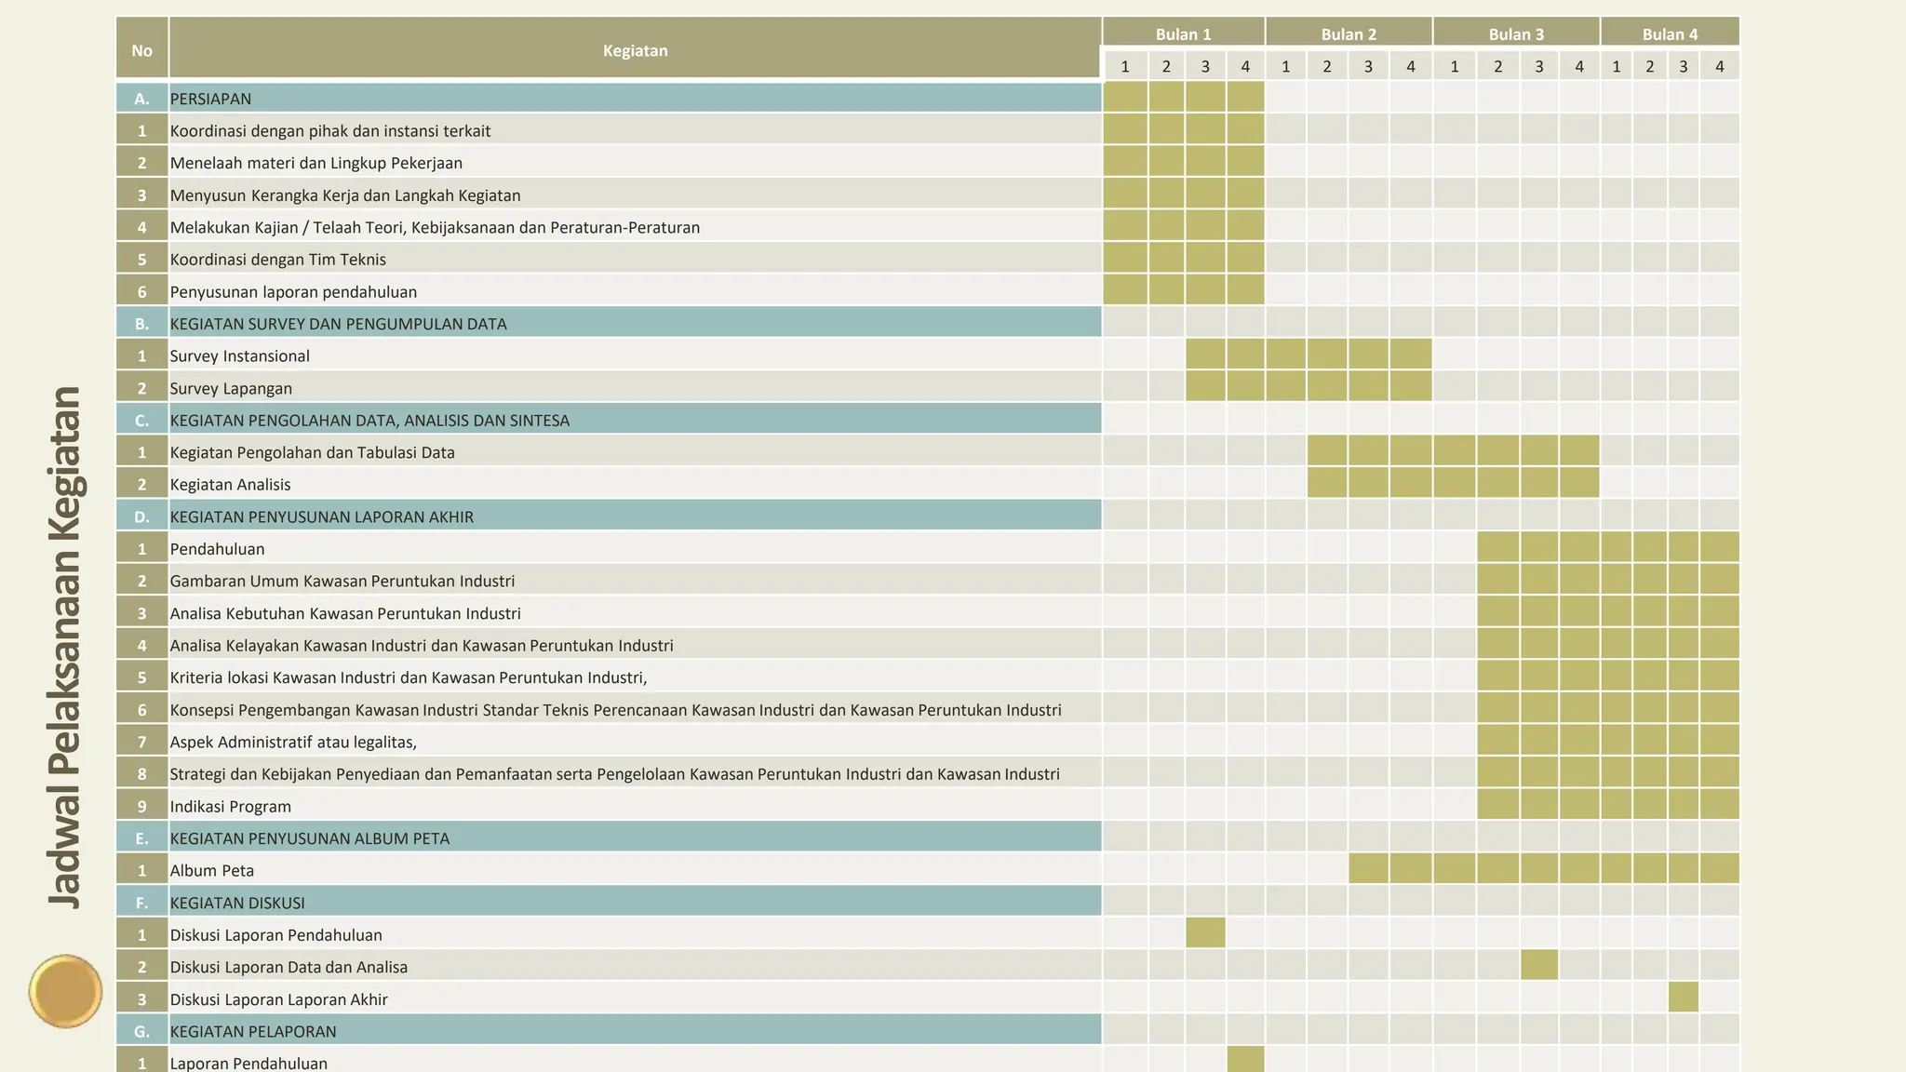Click the Indikasi Program row
This screenshot has width=1906, height=1072.
230,806
